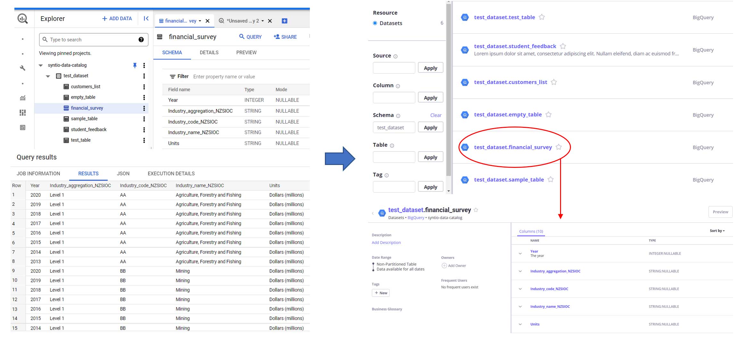This screenshot has height=337, width=735.
Task: Collapse the syntio-data-catalog project tree
Action: (41, 65)
